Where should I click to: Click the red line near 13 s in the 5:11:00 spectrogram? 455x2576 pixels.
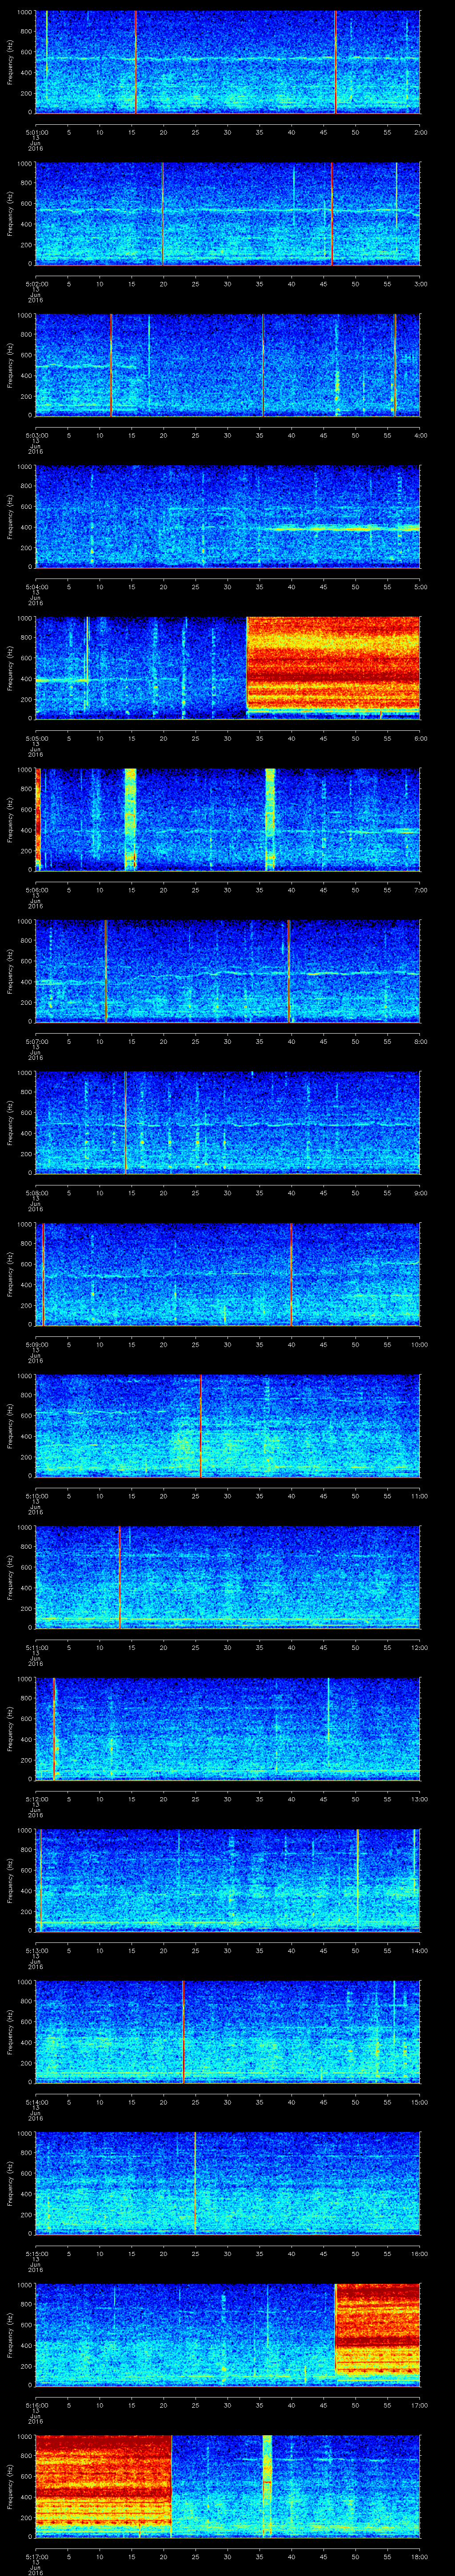click(x=120, y=1577)
